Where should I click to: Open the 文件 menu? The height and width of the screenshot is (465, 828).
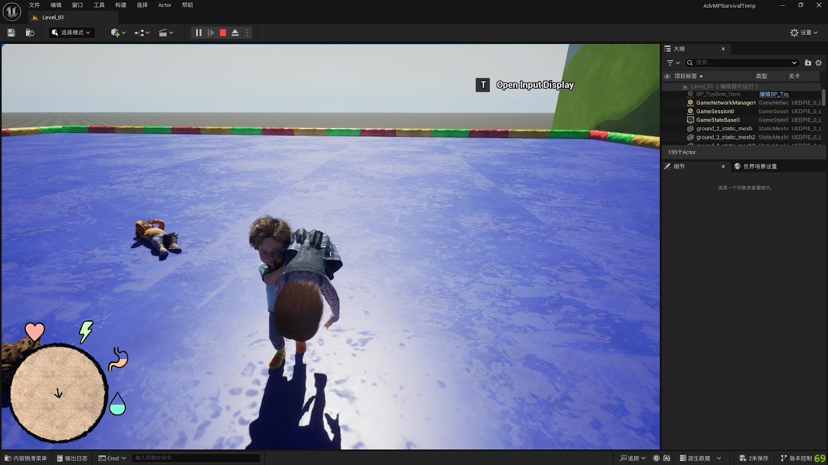coord(34,5)
